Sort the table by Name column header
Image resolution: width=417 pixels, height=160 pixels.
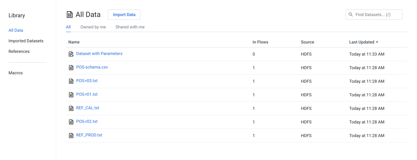[x=74, y=42]
